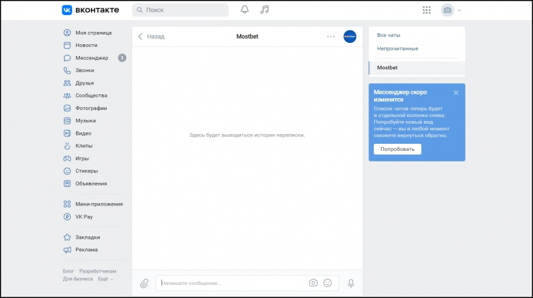Click the VKontakte logo
The image size is (533, 298).
click(x=90, y=10)
